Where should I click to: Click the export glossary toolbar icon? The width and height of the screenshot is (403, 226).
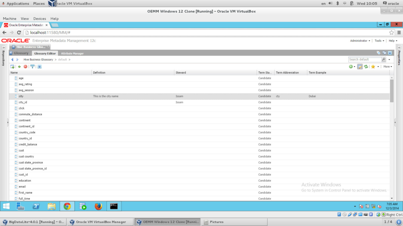coord(12,67)
